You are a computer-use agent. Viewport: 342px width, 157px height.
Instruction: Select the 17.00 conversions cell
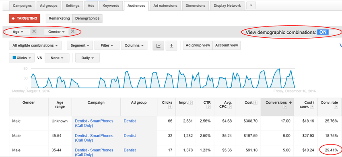click(285, 121)
